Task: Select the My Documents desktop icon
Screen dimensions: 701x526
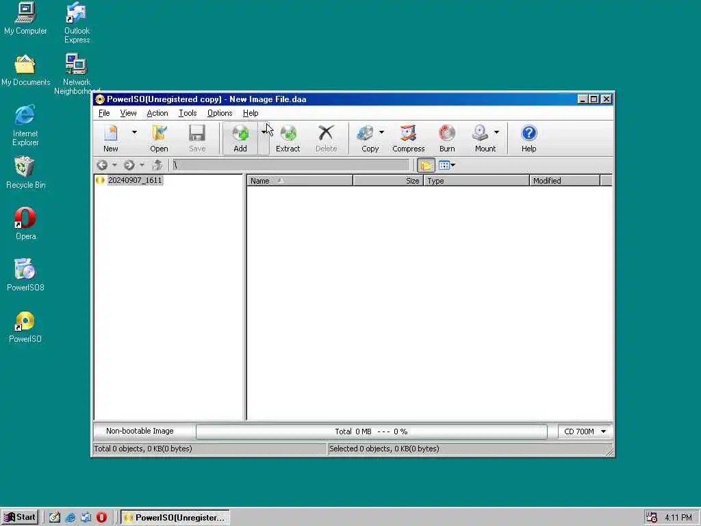Action: click(25, 71)
